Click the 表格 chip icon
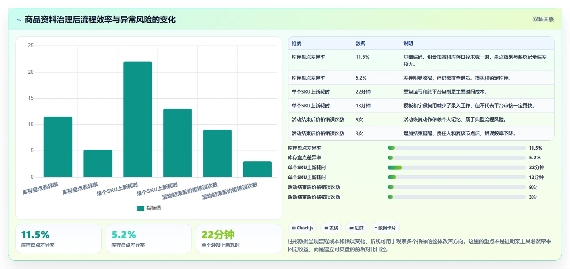The width and height of the screenshot is (570, 269). pos(326,228)
